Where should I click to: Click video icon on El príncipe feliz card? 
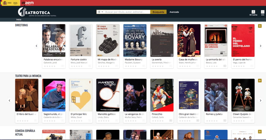click(x=89, y=121)
